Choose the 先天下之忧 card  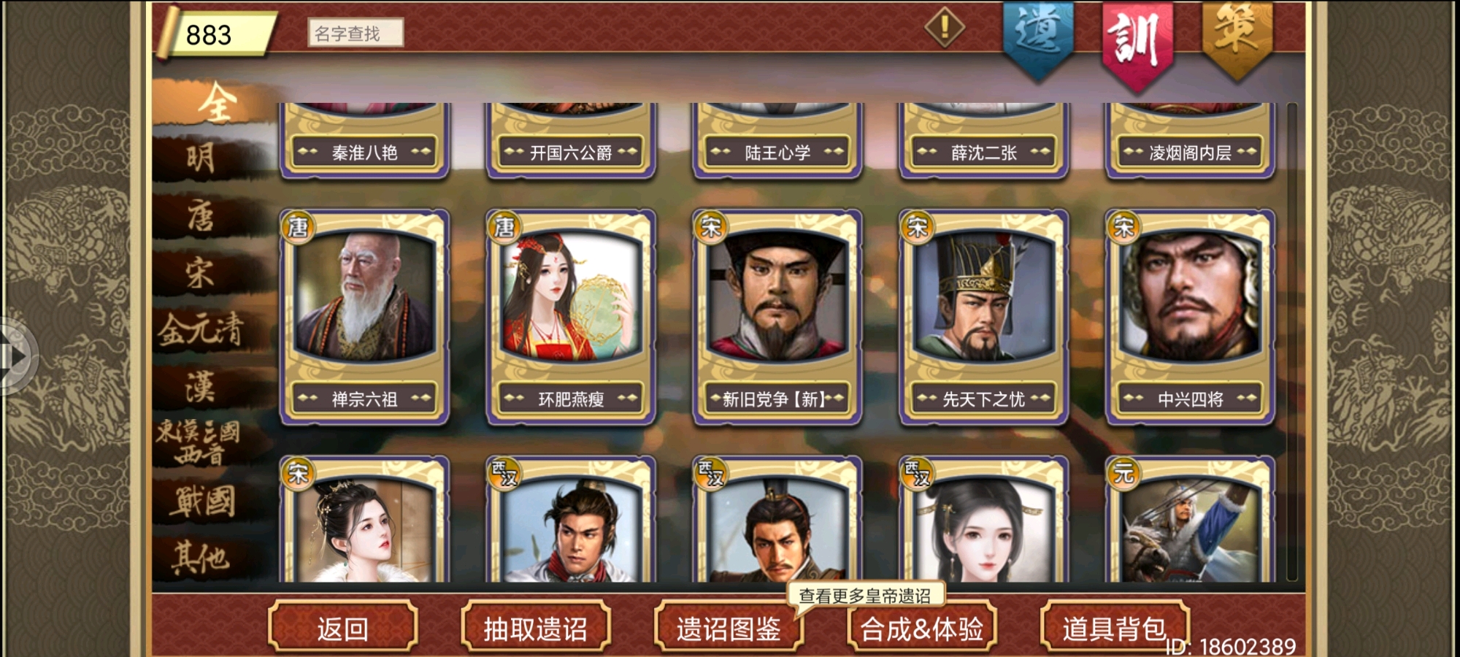(984, 317)
